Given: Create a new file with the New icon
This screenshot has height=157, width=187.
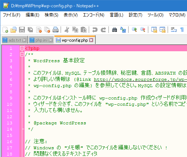Looking at the screenshot, I should point(5,30).
